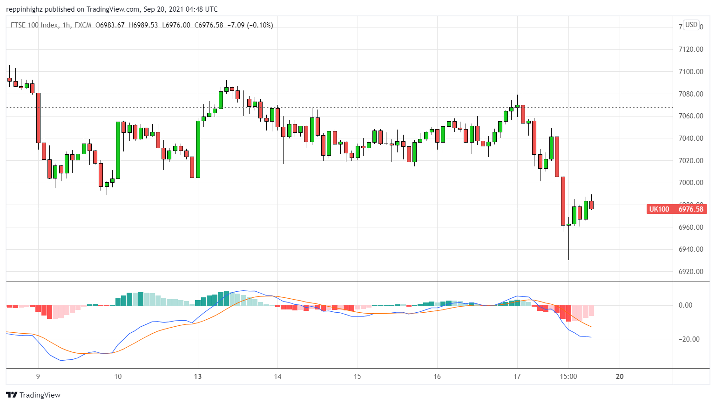Click the FTSE 100 Index symbol title
The height and width of the screenshot is (405, 716).
click(34, 25)
